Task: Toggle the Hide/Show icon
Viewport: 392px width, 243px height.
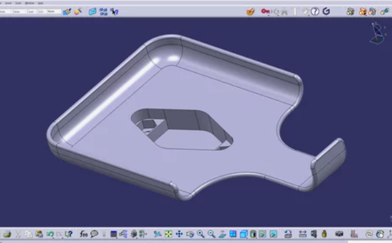Action: (x=263, y=234)
